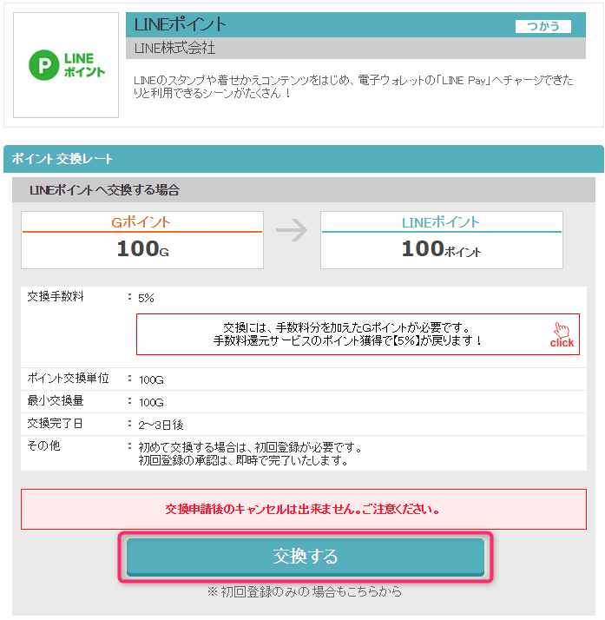Click the grey arrow between rate boxes
This screenshot has height=620, width=605.
tap(292, 230)
